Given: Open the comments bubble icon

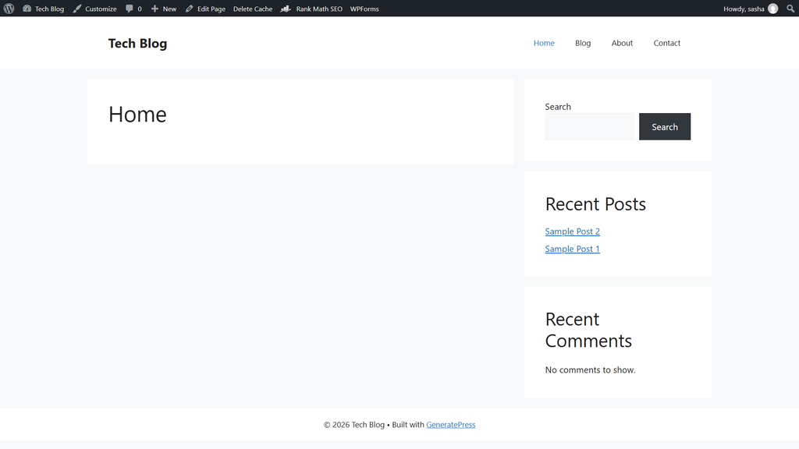Looking at the screenshot, I should click(x=130, y=9).
